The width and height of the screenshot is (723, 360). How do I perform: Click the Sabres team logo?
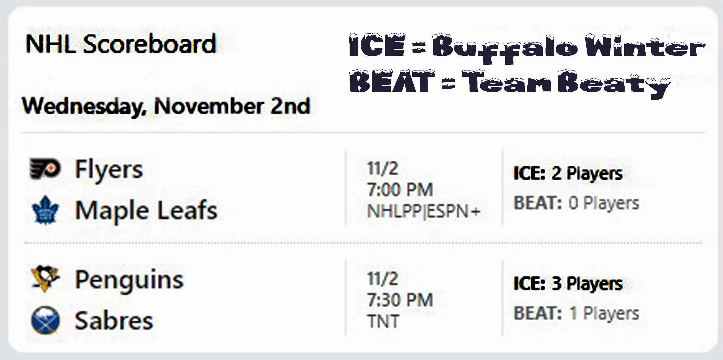click(45, 320)
